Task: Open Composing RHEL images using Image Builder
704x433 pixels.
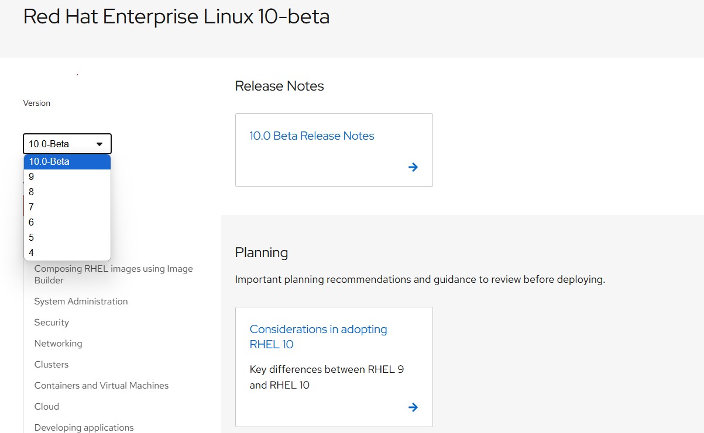Action: (114, 275)
